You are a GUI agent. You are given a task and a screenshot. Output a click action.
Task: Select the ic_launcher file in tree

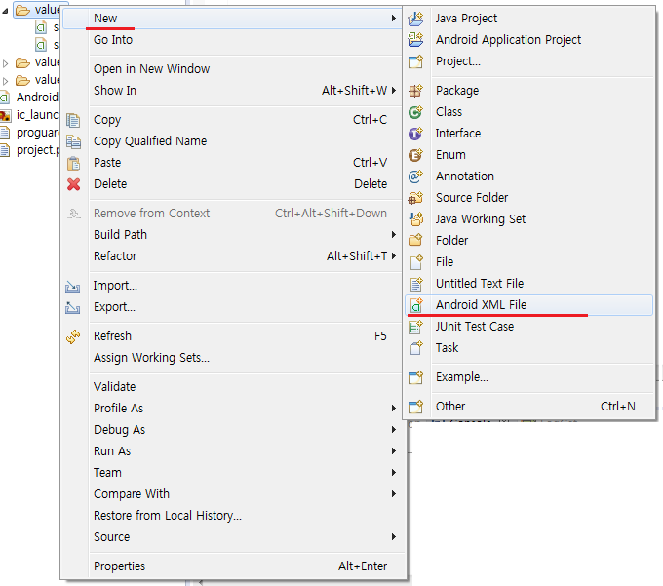29,115
